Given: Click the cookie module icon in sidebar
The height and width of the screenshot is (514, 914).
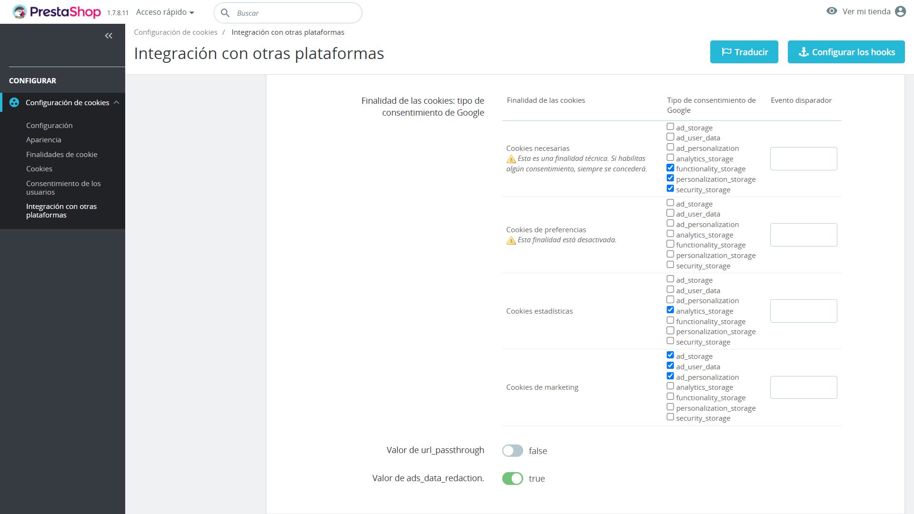Looking at the screenshot, I should [x=14, y=102].
